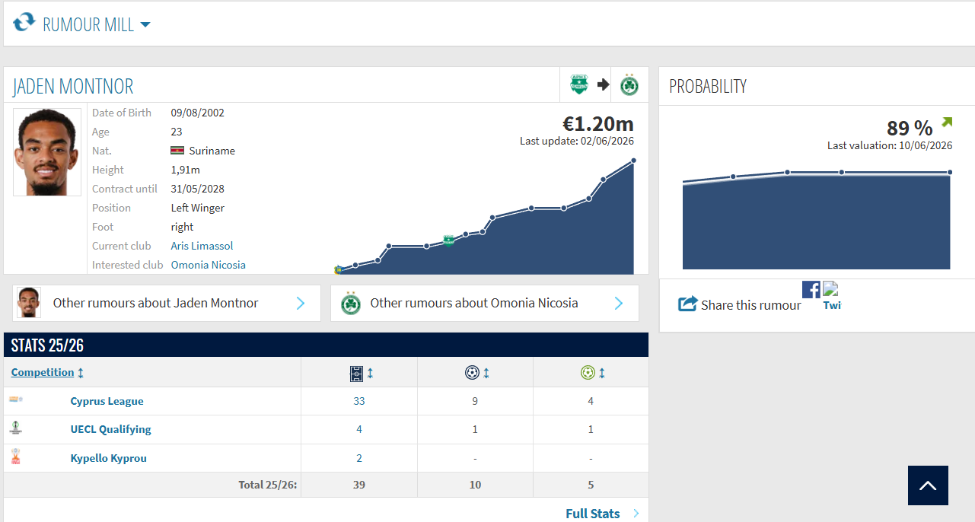This screenshot has width=975, height=522.
Task: Click the last point on market value chart
Action: pos(633,161)
